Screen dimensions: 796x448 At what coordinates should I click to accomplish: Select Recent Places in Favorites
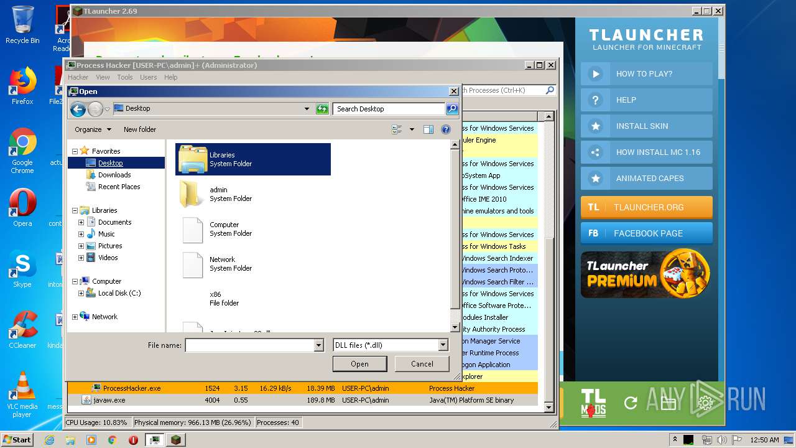[119, 187]
